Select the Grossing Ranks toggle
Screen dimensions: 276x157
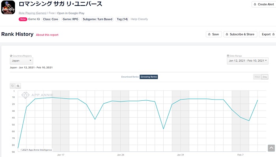coord(149,77)
